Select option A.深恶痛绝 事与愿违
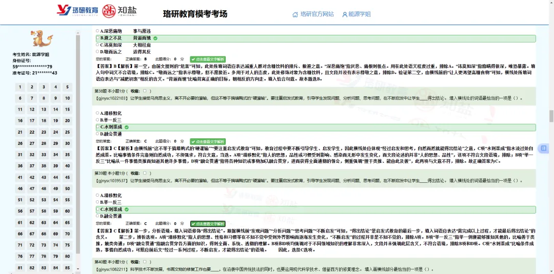The width and height of the screenshot is (554, 274). (98, 31)
